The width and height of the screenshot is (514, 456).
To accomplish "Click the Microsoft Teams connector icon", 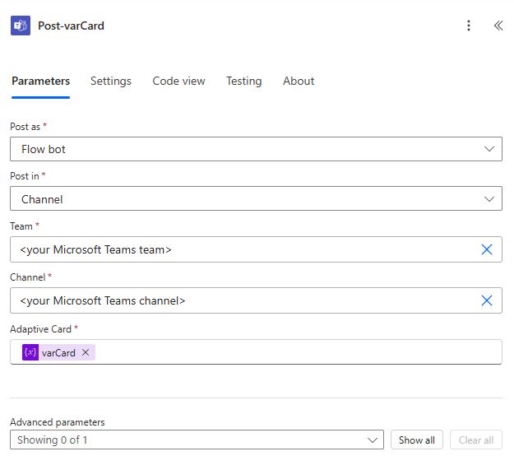I will click(21, 26).
